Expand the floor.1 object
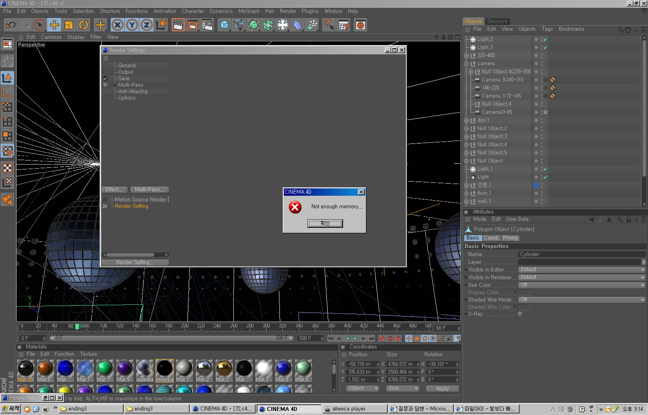Image resolution: width=648 pixels, height=415 pixels. click(466, 193)
